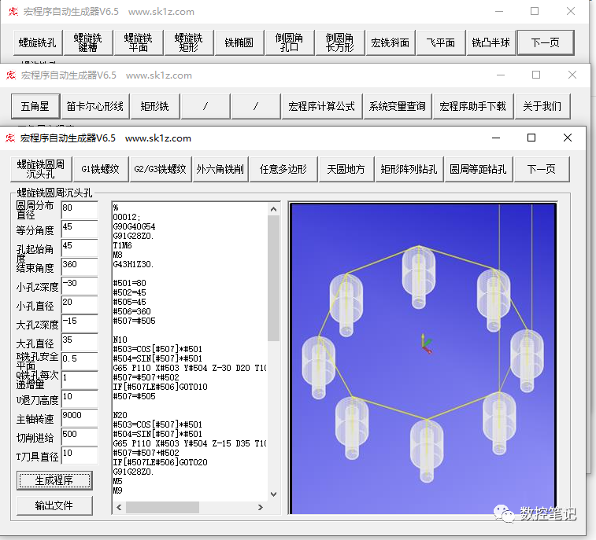Click the 结束角度 field showing 360
The height and width of the screenshot is (540, 596).
pyautogui.click(x=80, y=266)
